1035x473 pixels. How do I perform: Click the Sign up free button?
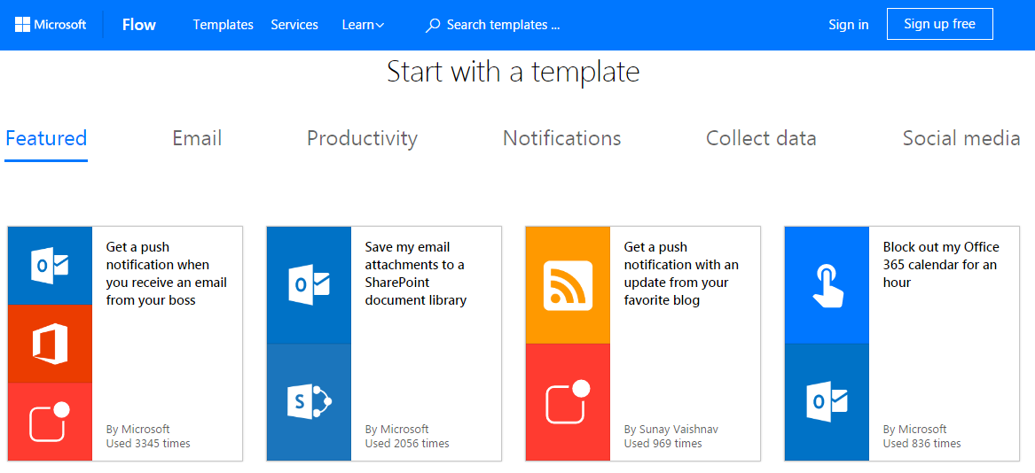(x=940, y=25)
